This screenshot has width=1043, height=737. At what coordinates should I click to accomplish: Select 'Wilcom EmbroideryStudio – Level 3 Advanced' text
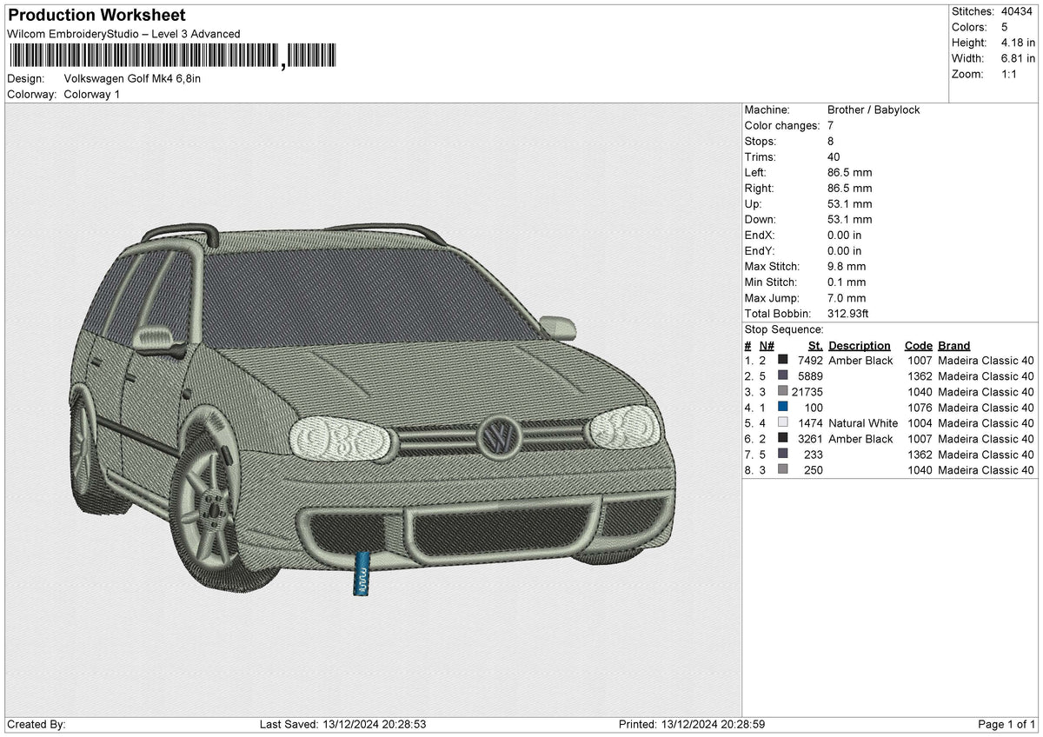pyautogui.click(x=123, y=34)
